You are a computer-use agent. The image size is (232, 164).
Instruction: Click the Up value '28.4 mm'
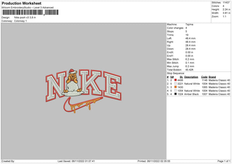click(x=190, y=45)
